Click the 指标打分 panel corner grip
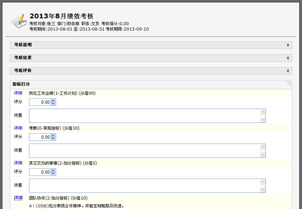302x209 pixels. [x=288, y=83]
